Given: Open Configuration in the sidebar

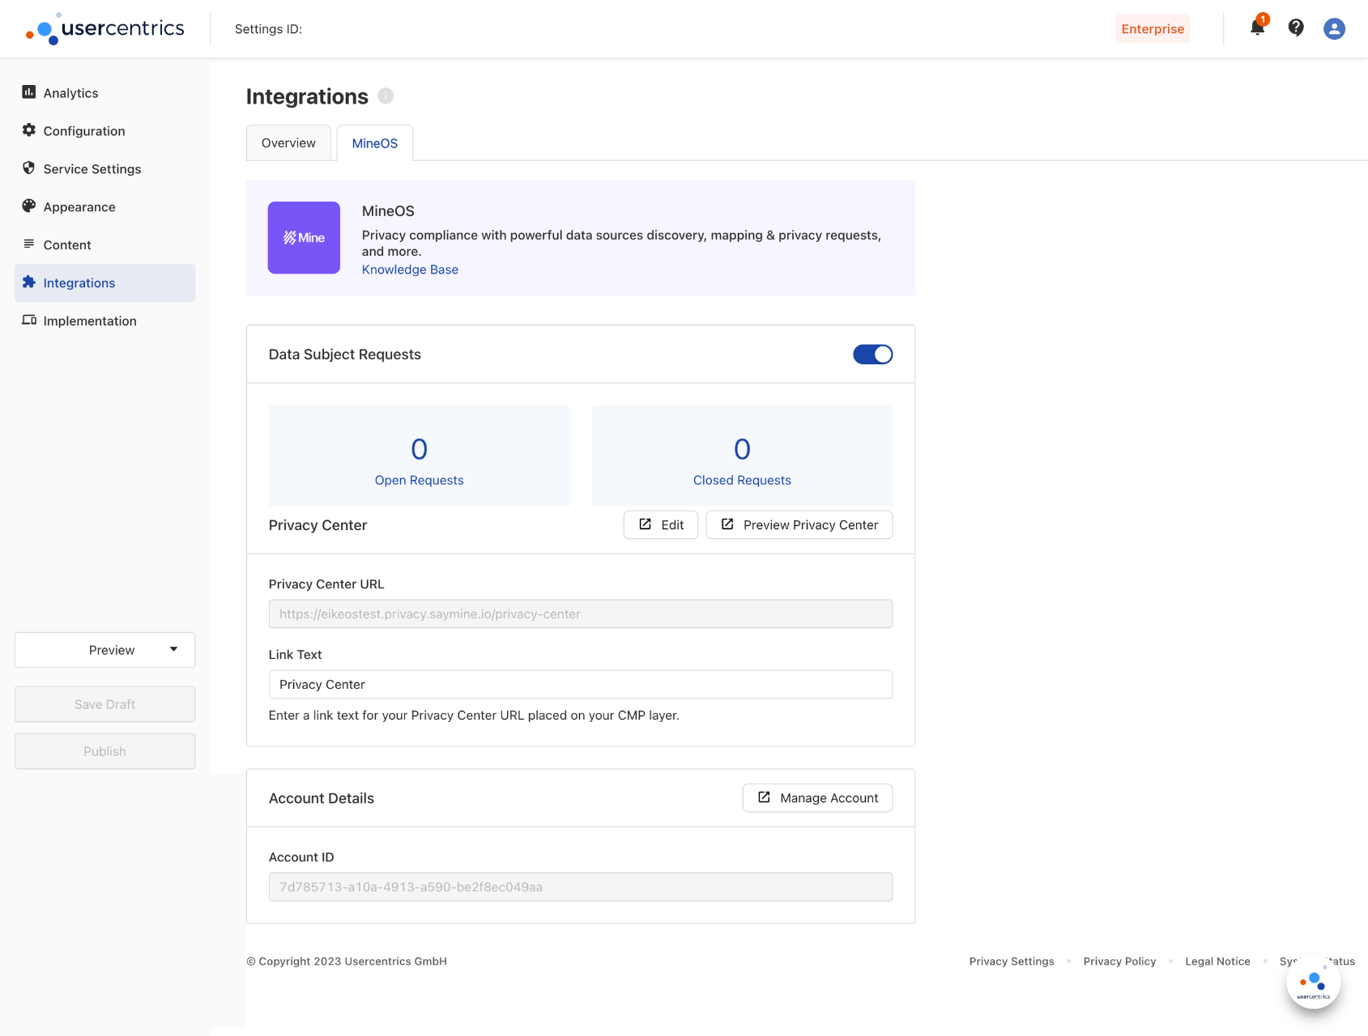Looking at the screenshot, I should 105,131.
